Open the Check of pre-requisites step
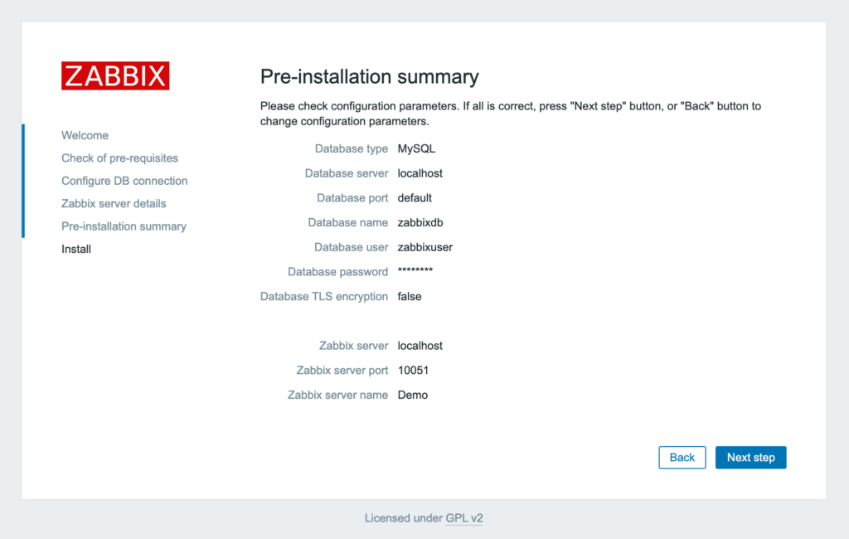 [119, 158]
